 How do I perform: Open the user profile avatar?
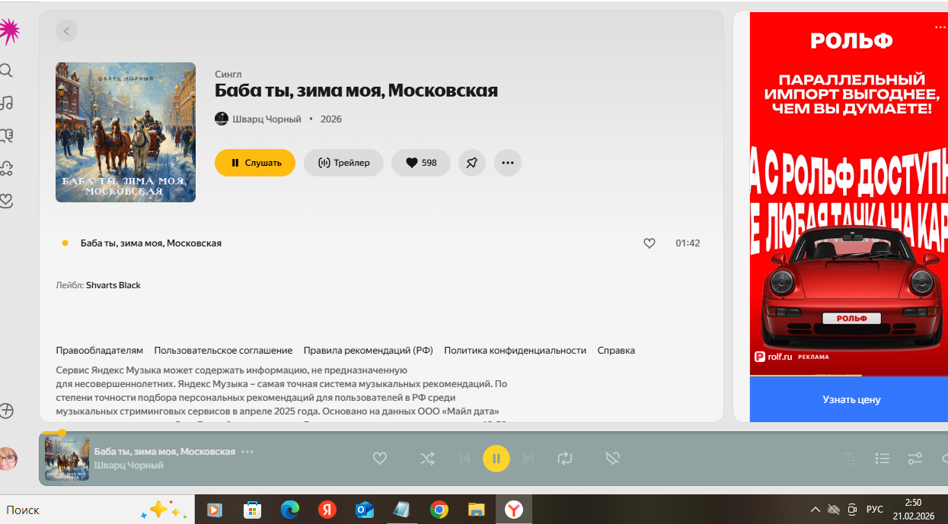click(x=8, y=459)
